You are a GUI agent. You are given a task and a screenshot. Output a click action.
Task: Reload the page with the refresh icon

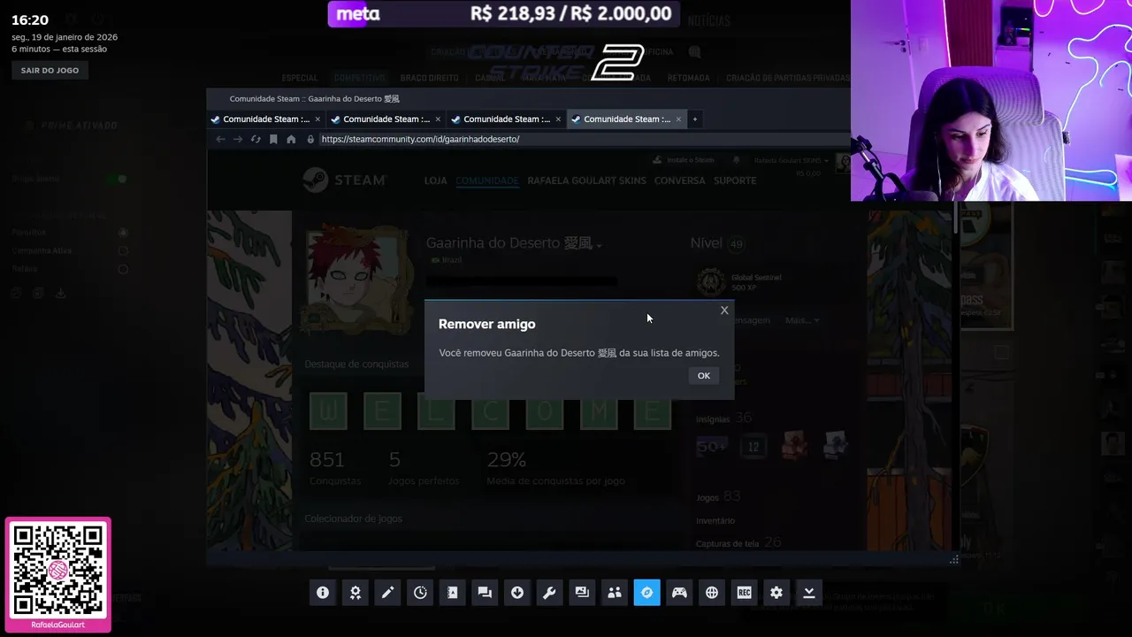pos(256,139)
